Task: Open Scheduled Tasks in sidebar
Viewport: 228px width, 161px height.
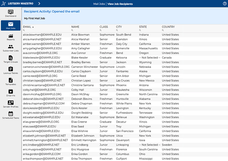Action: 11,115
